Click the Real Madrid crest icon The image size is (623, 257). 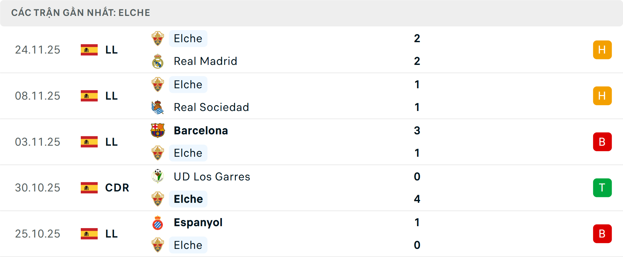(x=158, y=61)
